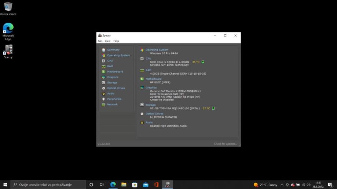The image size is (337, 189).
Task: Click the Motherboard icon in summary panel
Action: (x=142, y=79)
